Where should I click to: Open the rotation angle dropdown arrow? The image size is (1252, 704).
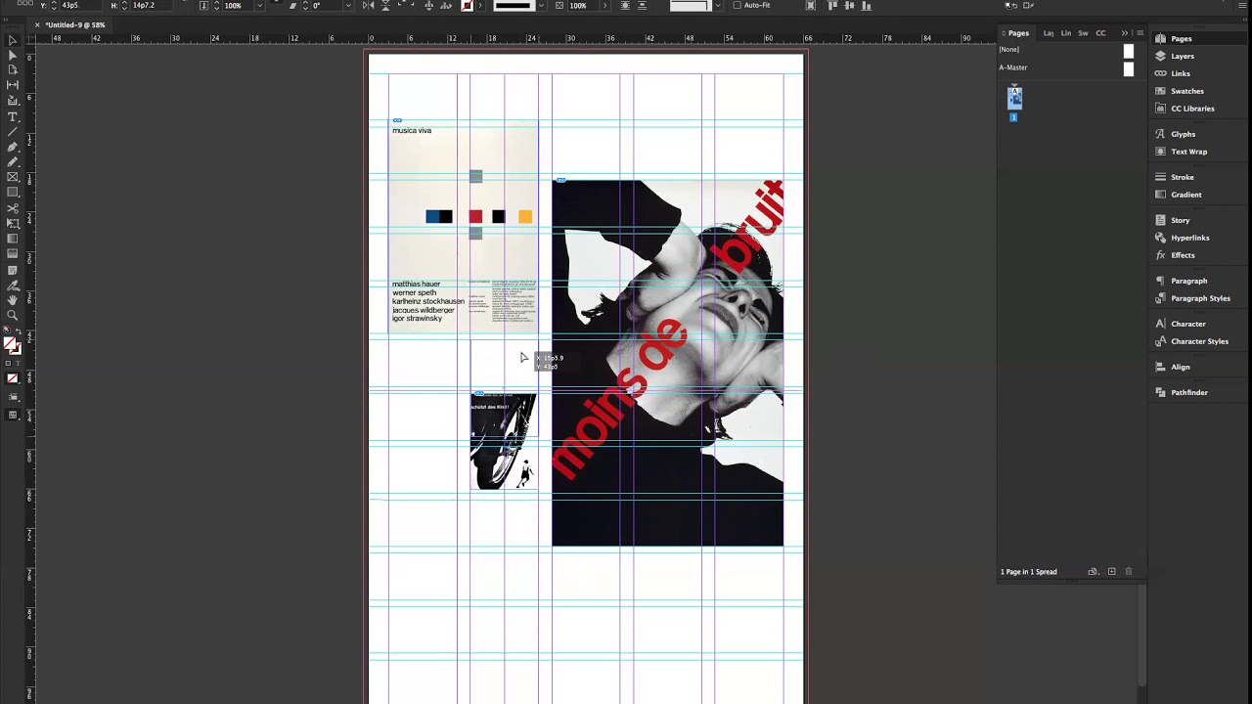click(347, 6)
